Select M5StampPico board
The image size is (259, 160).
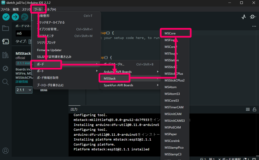point(175,148)
